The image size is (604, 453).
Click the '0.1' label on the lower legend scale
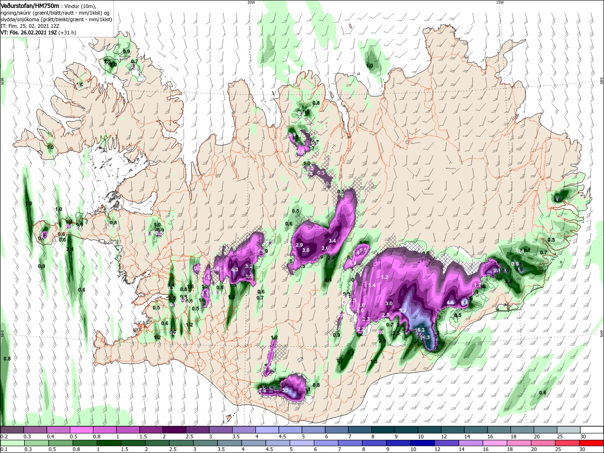click(x=4, y=449)
